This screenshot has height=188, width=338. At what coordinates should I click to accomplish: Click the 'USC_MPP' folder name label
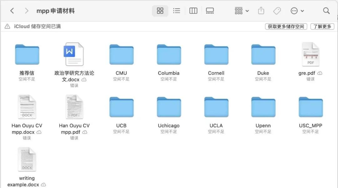(x=311, y=126)
